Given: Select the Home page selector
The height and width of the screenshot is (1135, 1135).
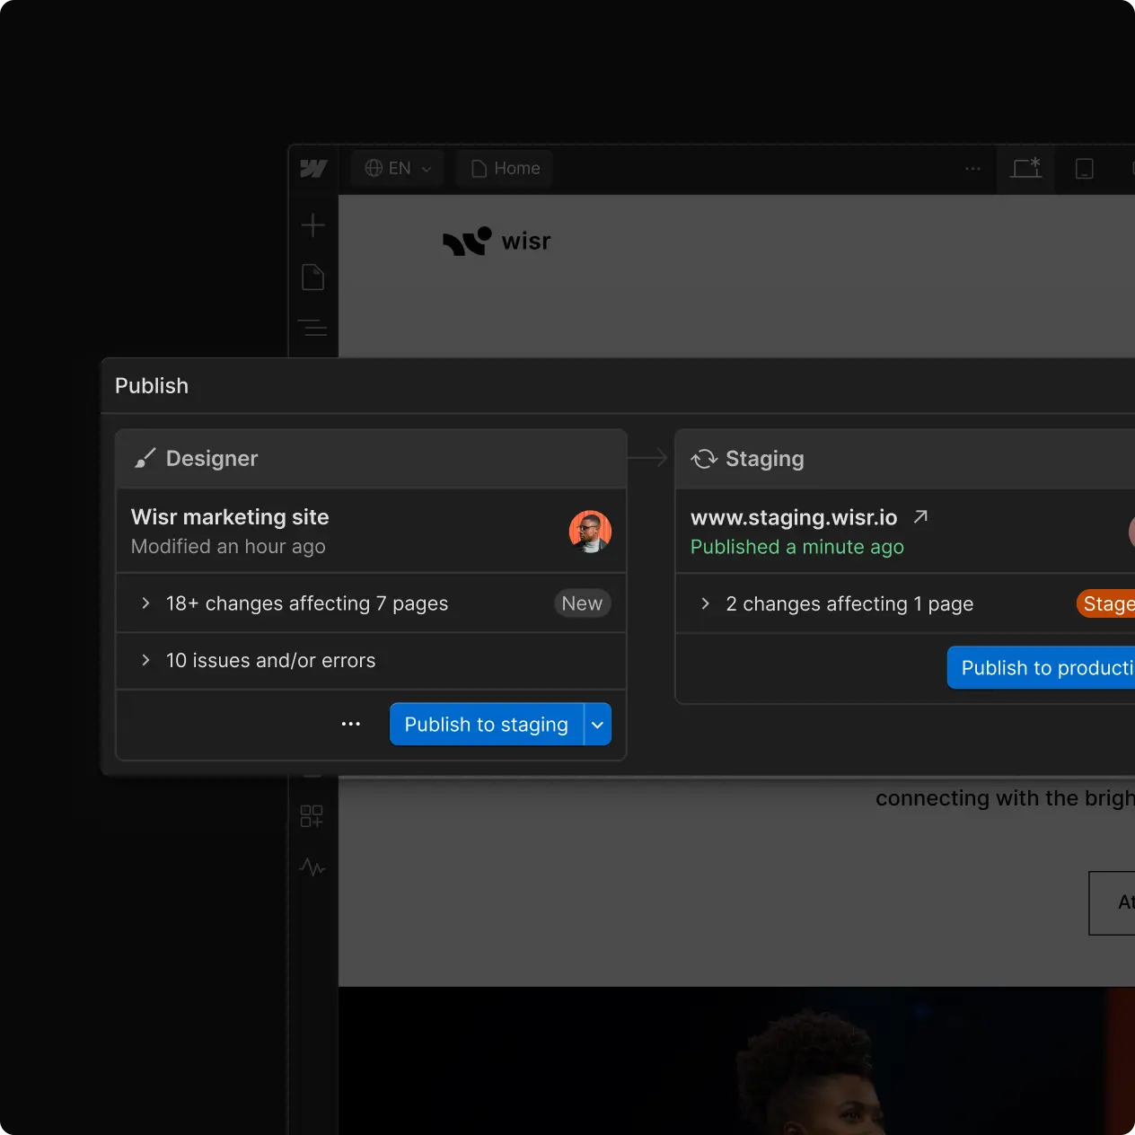Looking at the screenshot, I should pos(506,168).
